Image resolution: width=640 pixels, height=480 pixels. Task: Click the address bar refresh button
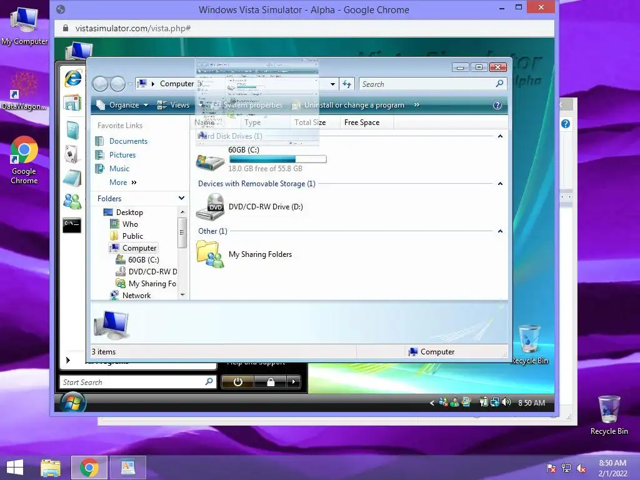pos(346,84)
